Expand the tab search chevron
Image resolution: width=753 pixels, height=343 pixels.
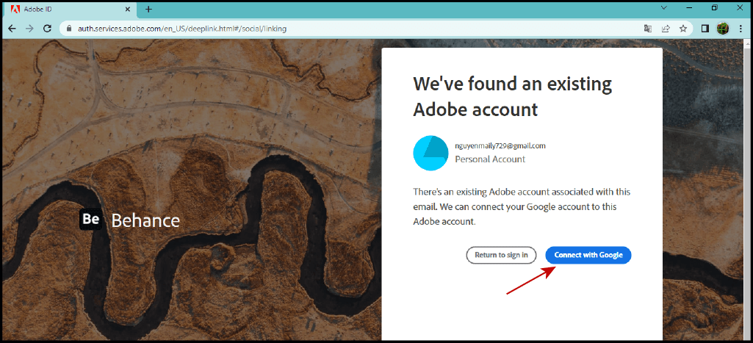pyautogui.click(x=664, y=8)
